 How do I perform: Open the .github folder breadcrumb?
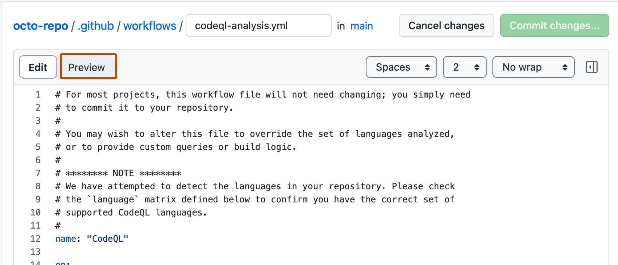[x=96, y=25]
